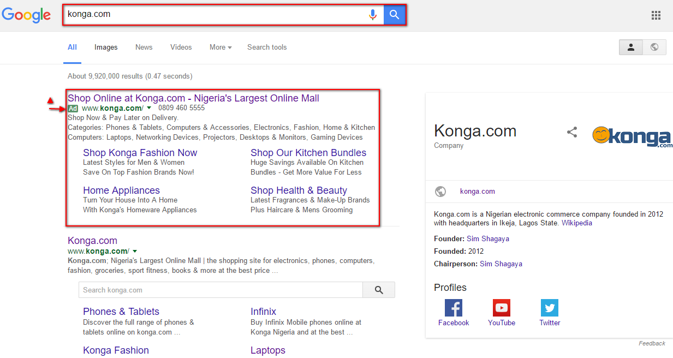Viewport: 673px width, 358px height.
Task: Click the konga.com site search magnifier
Action: pyautogui.click(x=379, y=290)
